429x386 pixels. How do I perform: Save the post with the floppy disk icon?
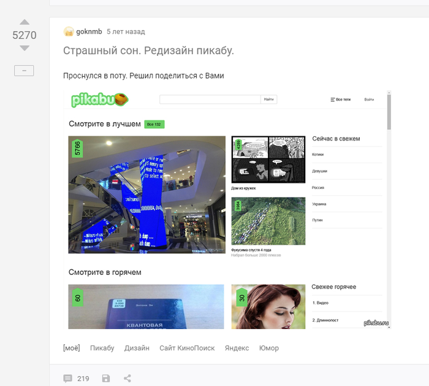pyautogui.click(x=106, y=379)
